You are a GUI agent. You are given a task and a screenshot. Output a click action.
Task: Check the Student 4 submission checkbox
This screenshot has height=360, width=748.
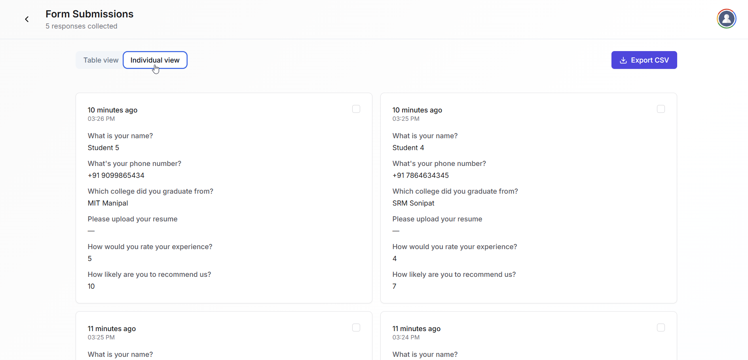pyautogui.click(x=661, y=109)
